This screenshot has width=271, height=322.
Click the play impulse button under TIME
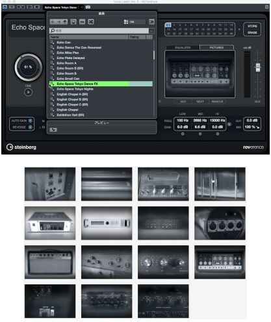click(x=28, y=92)
